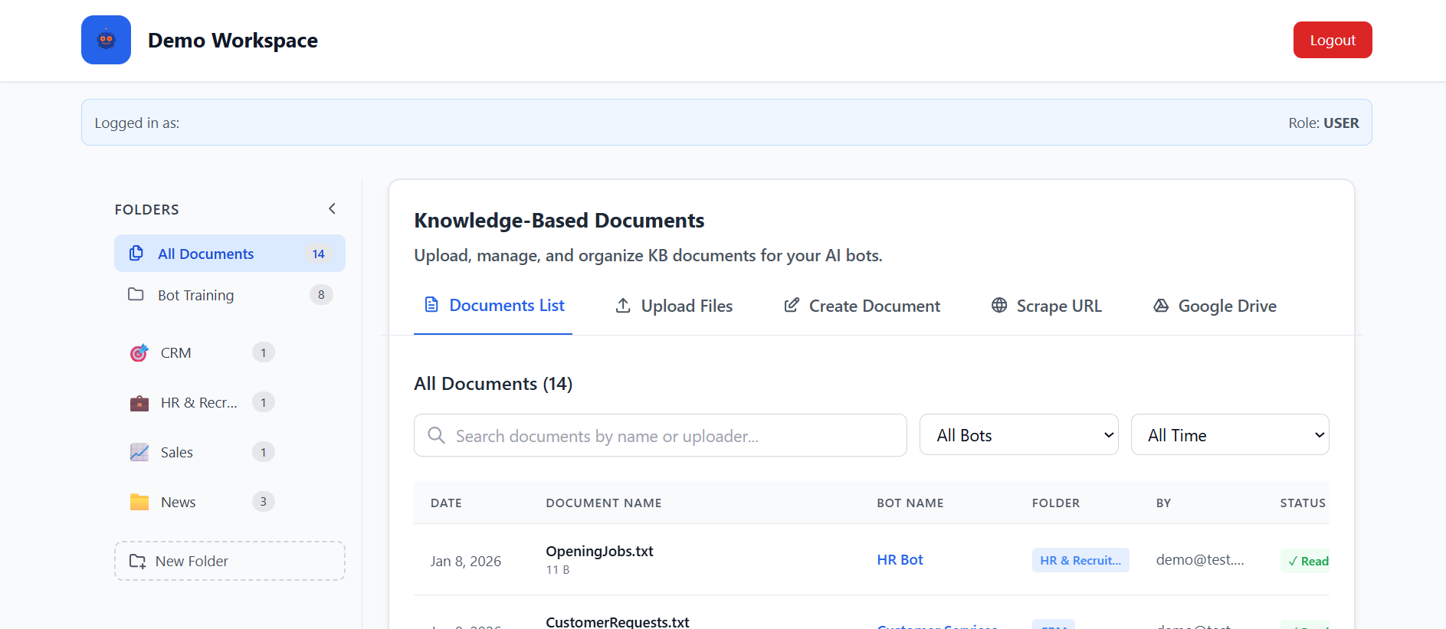Click the Document Name column header
1446x629 pixels.
pos(604,503)
